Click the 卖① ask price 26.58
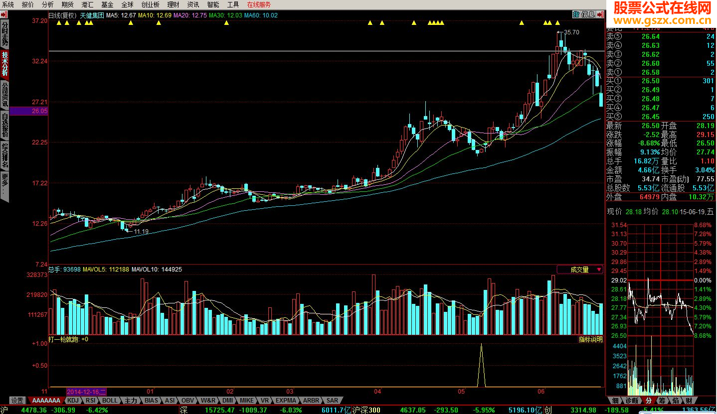717x414 pixels. point(650,72)
